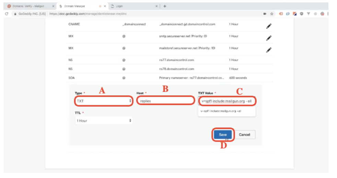Edit the _domainconnect CNAME record pencil icon
The width and height of the screenshot is (337, 178).
[269, 26]
